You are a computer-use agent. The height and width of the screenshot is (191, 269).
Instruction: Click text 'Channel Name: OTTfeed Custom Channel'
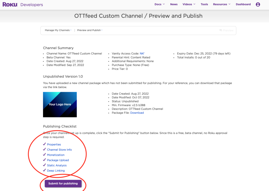(x=74, y=54)
